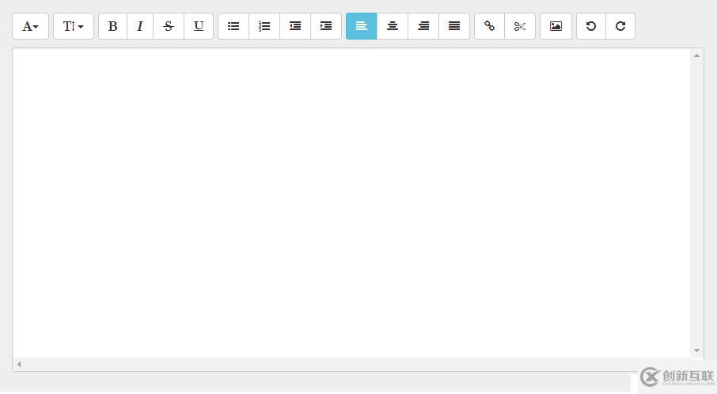Insert a numbered list
717x394 pixels.
coord(264,27)
